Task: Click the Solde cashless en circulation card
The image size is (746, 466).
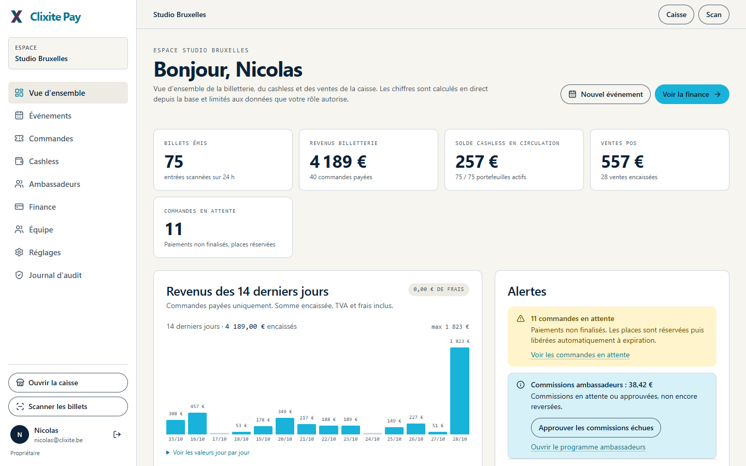Action: (x=514, y=159)
